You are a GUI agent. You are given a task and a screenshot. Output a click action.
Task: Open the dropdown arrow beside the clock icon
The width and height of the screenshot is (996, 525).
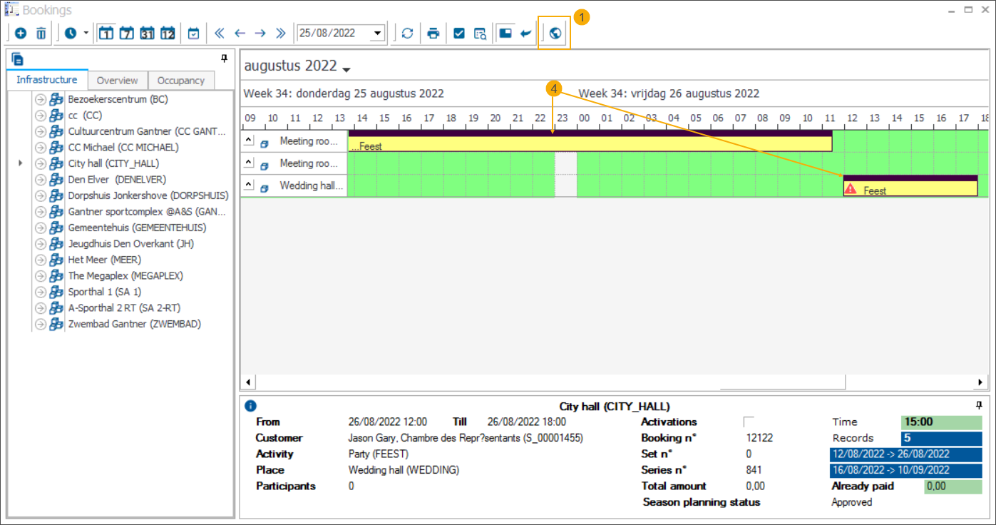click(x=86, y=34)
